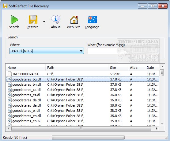Click dll icon beside goopdateres_el.dll
170x141 pixels.
click(x=9, y=111)
